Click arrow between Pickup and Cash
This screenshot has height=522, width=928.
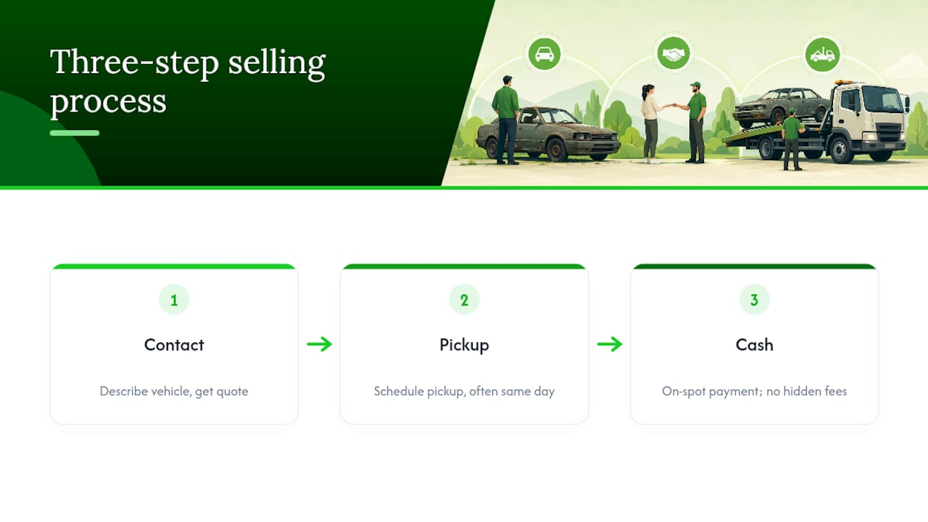point(610,344)
